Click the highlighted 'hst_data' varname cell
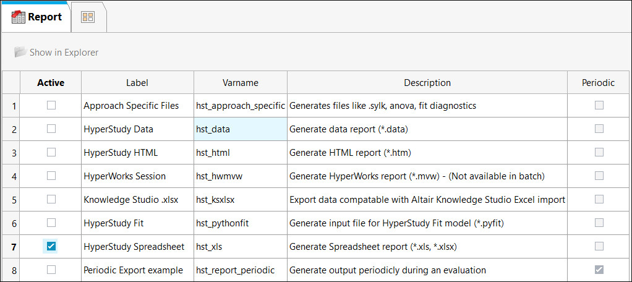Screen dimensions: 632x282 [x=241, y=129]
